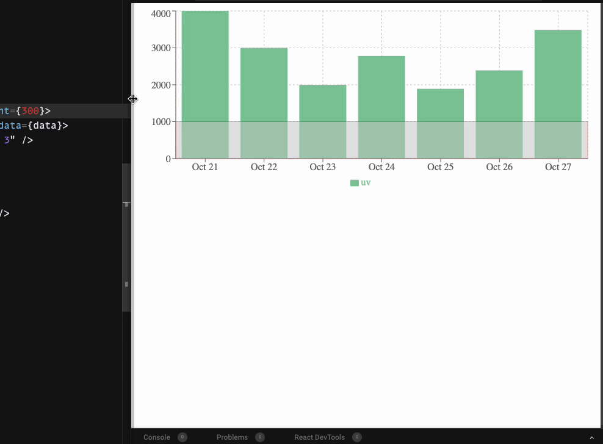
Task: Select the green 'uv' legend icon below the chart
Action: 354,182
